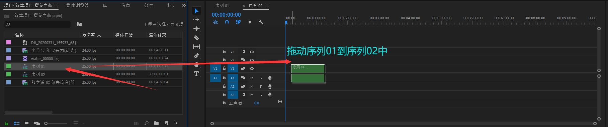Click master track volume value 0.0
Viewport: 608px width, 127px height.
coord(256,103)
